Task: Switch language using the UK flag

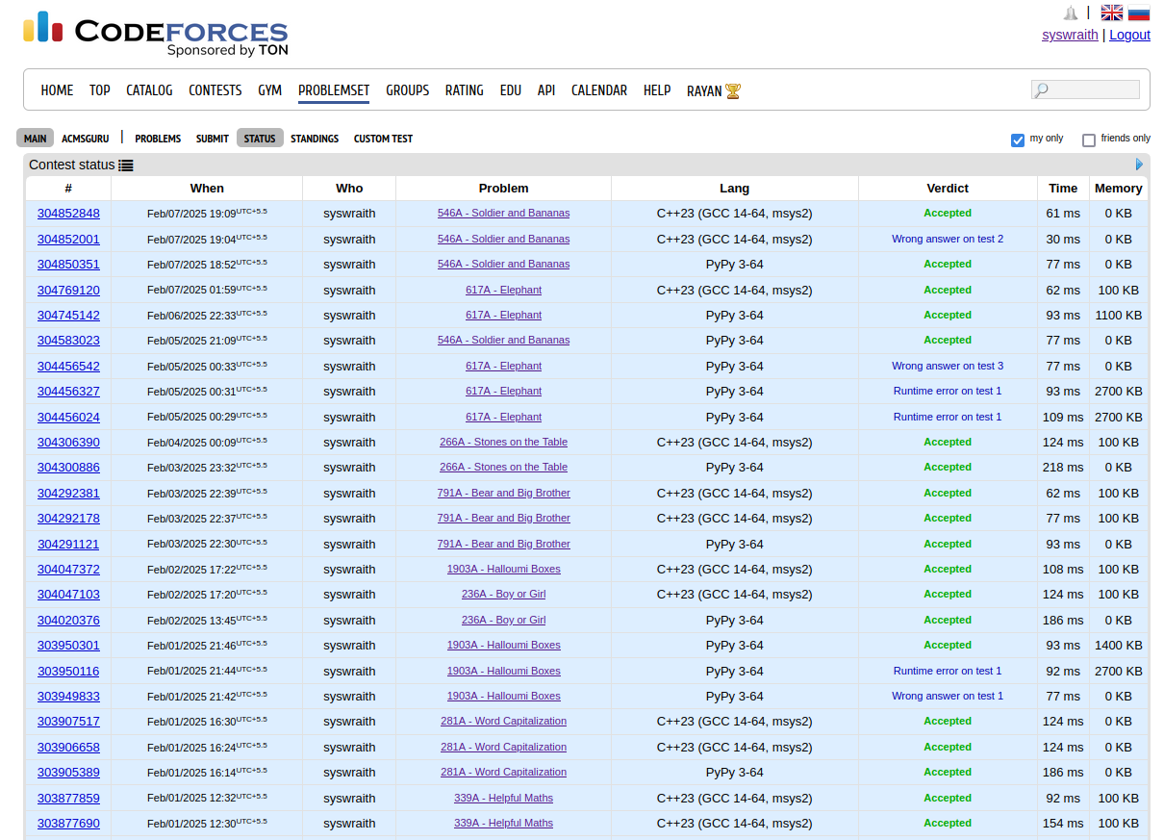Action: pyautogui.click(x=1111, y=13)
